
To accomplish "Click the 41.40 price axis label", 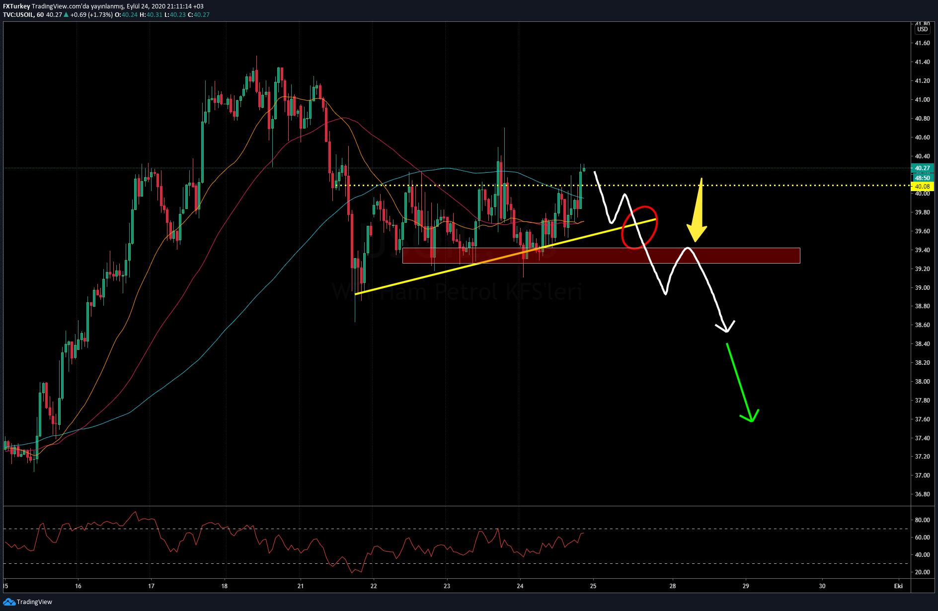I will coord(922,62).
